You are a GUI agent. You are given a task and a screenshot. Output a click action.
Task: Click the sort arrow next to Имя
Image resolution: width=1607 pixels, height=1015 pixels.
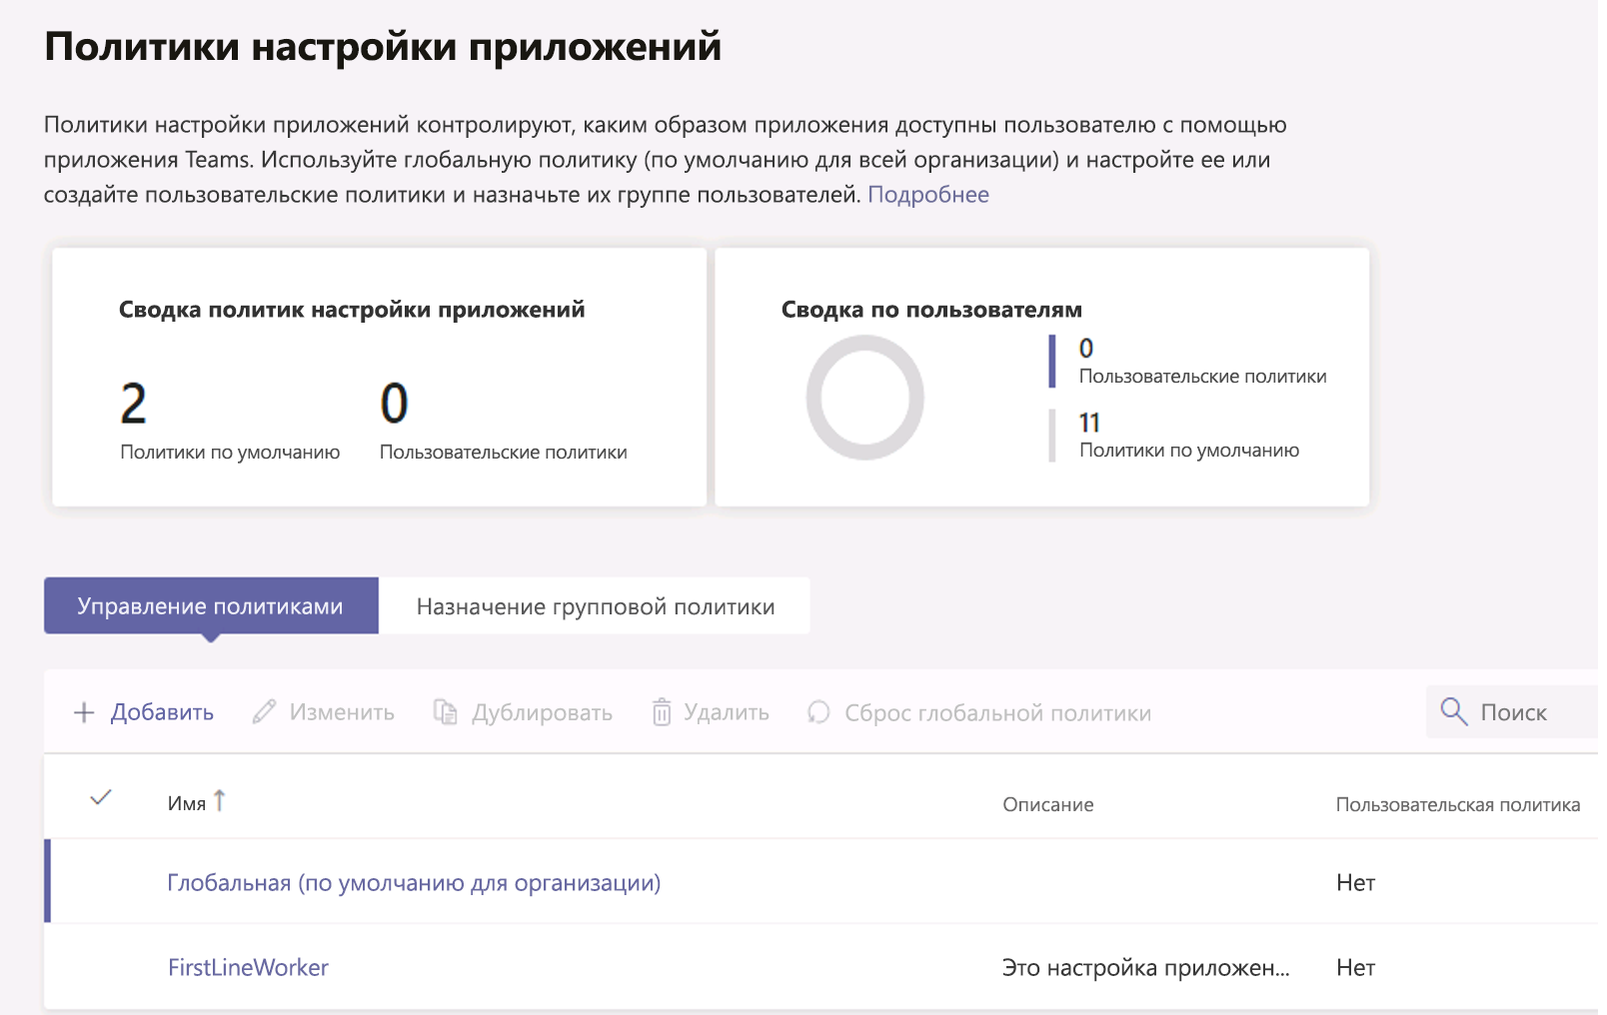click(220, 800)
